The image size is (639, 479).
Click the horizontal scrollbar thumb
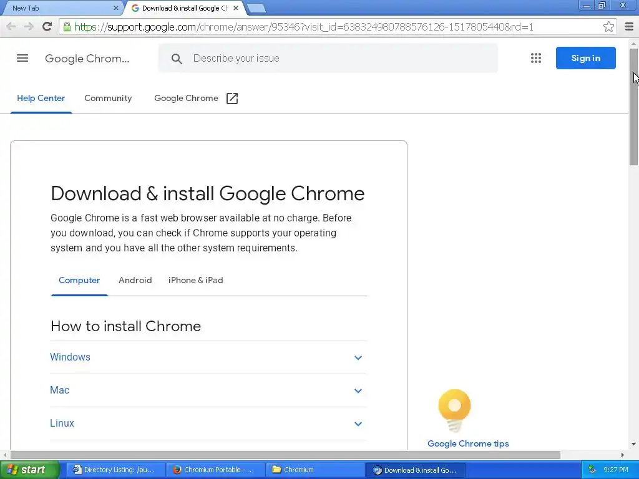pos(285,455)
